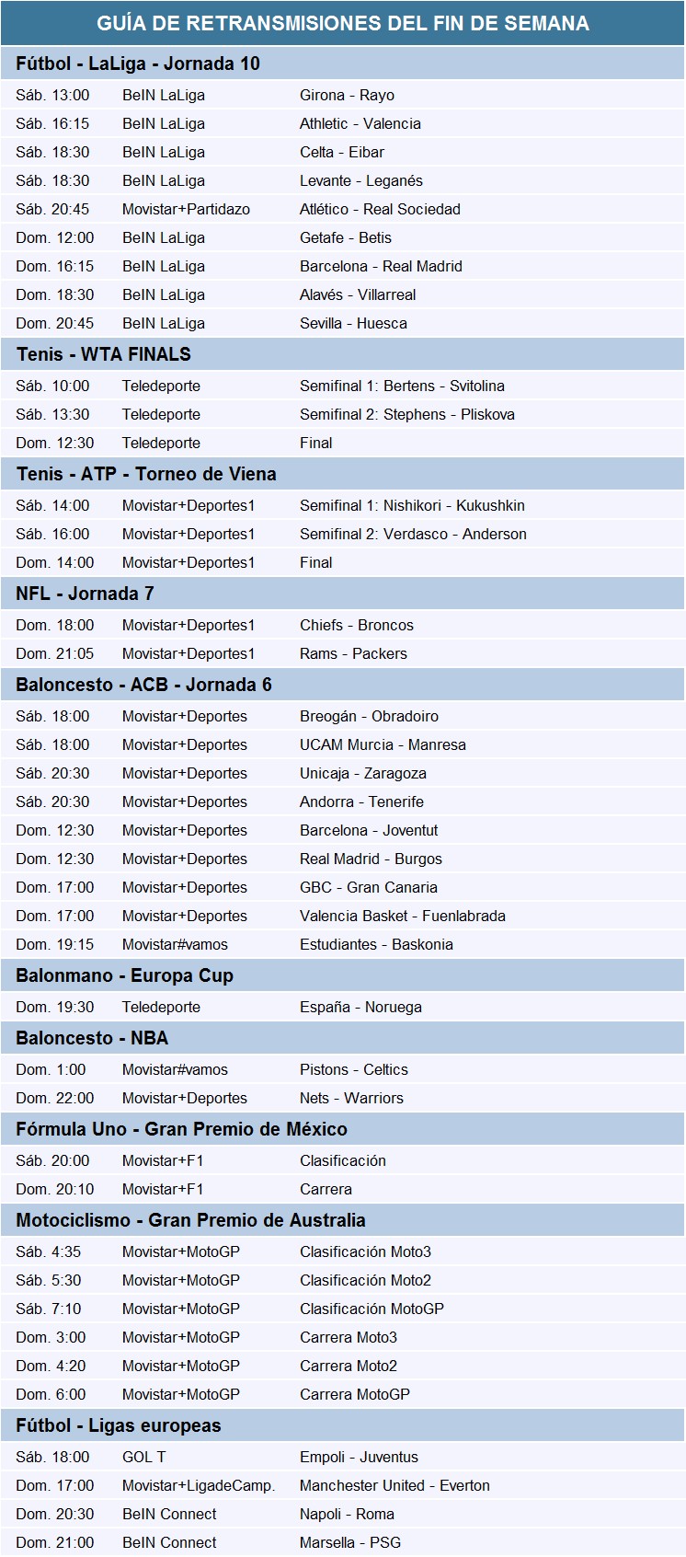Image resolution: width=686 pixels, height=1557 pixels.
Task: Select the Tenis - ATP - Torneo de Viena heading
Action: [x=146, y=474]
